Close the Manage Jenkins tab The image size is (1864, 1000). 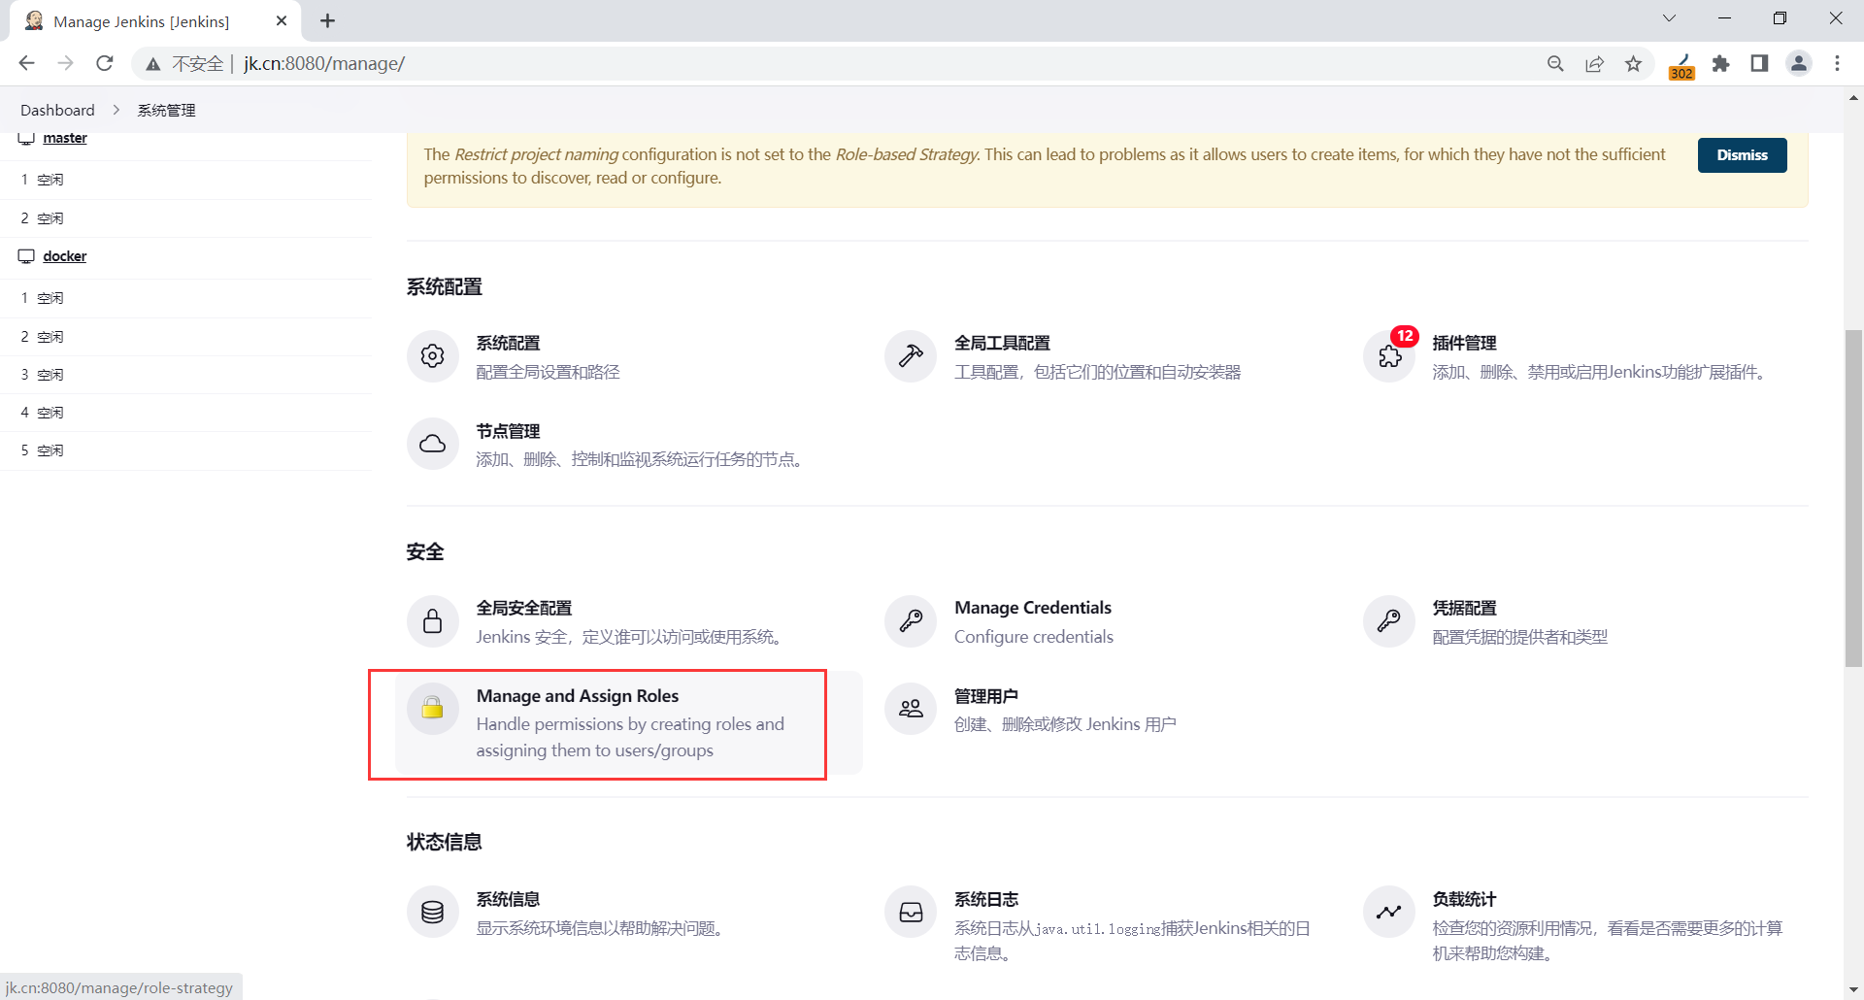[x=282, y=20]
